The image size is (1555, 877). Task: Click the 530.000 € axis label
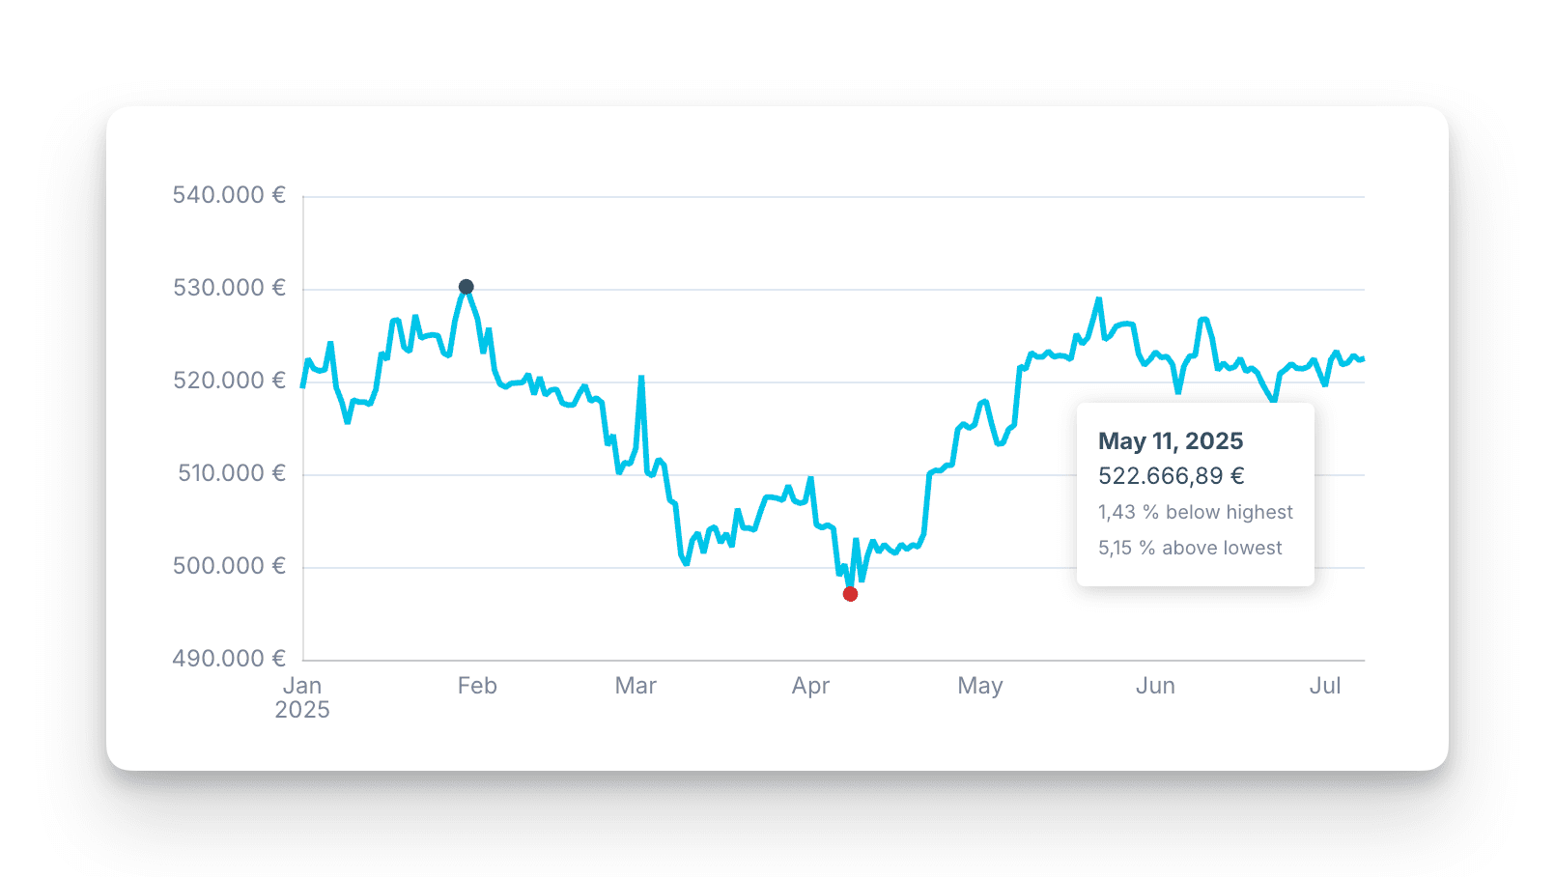[229, 288]
